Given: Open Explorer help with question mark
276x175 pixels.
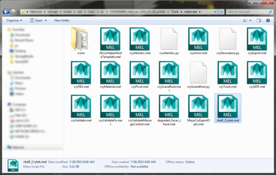Looking at the screenshot, I should click(x=268, y=21).
